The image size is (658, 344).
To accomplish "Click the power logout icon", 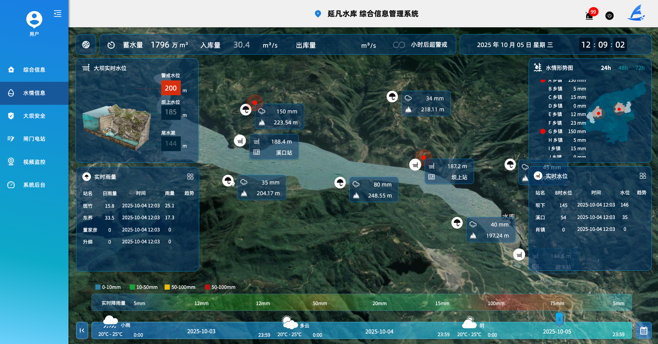I will 609,16.
